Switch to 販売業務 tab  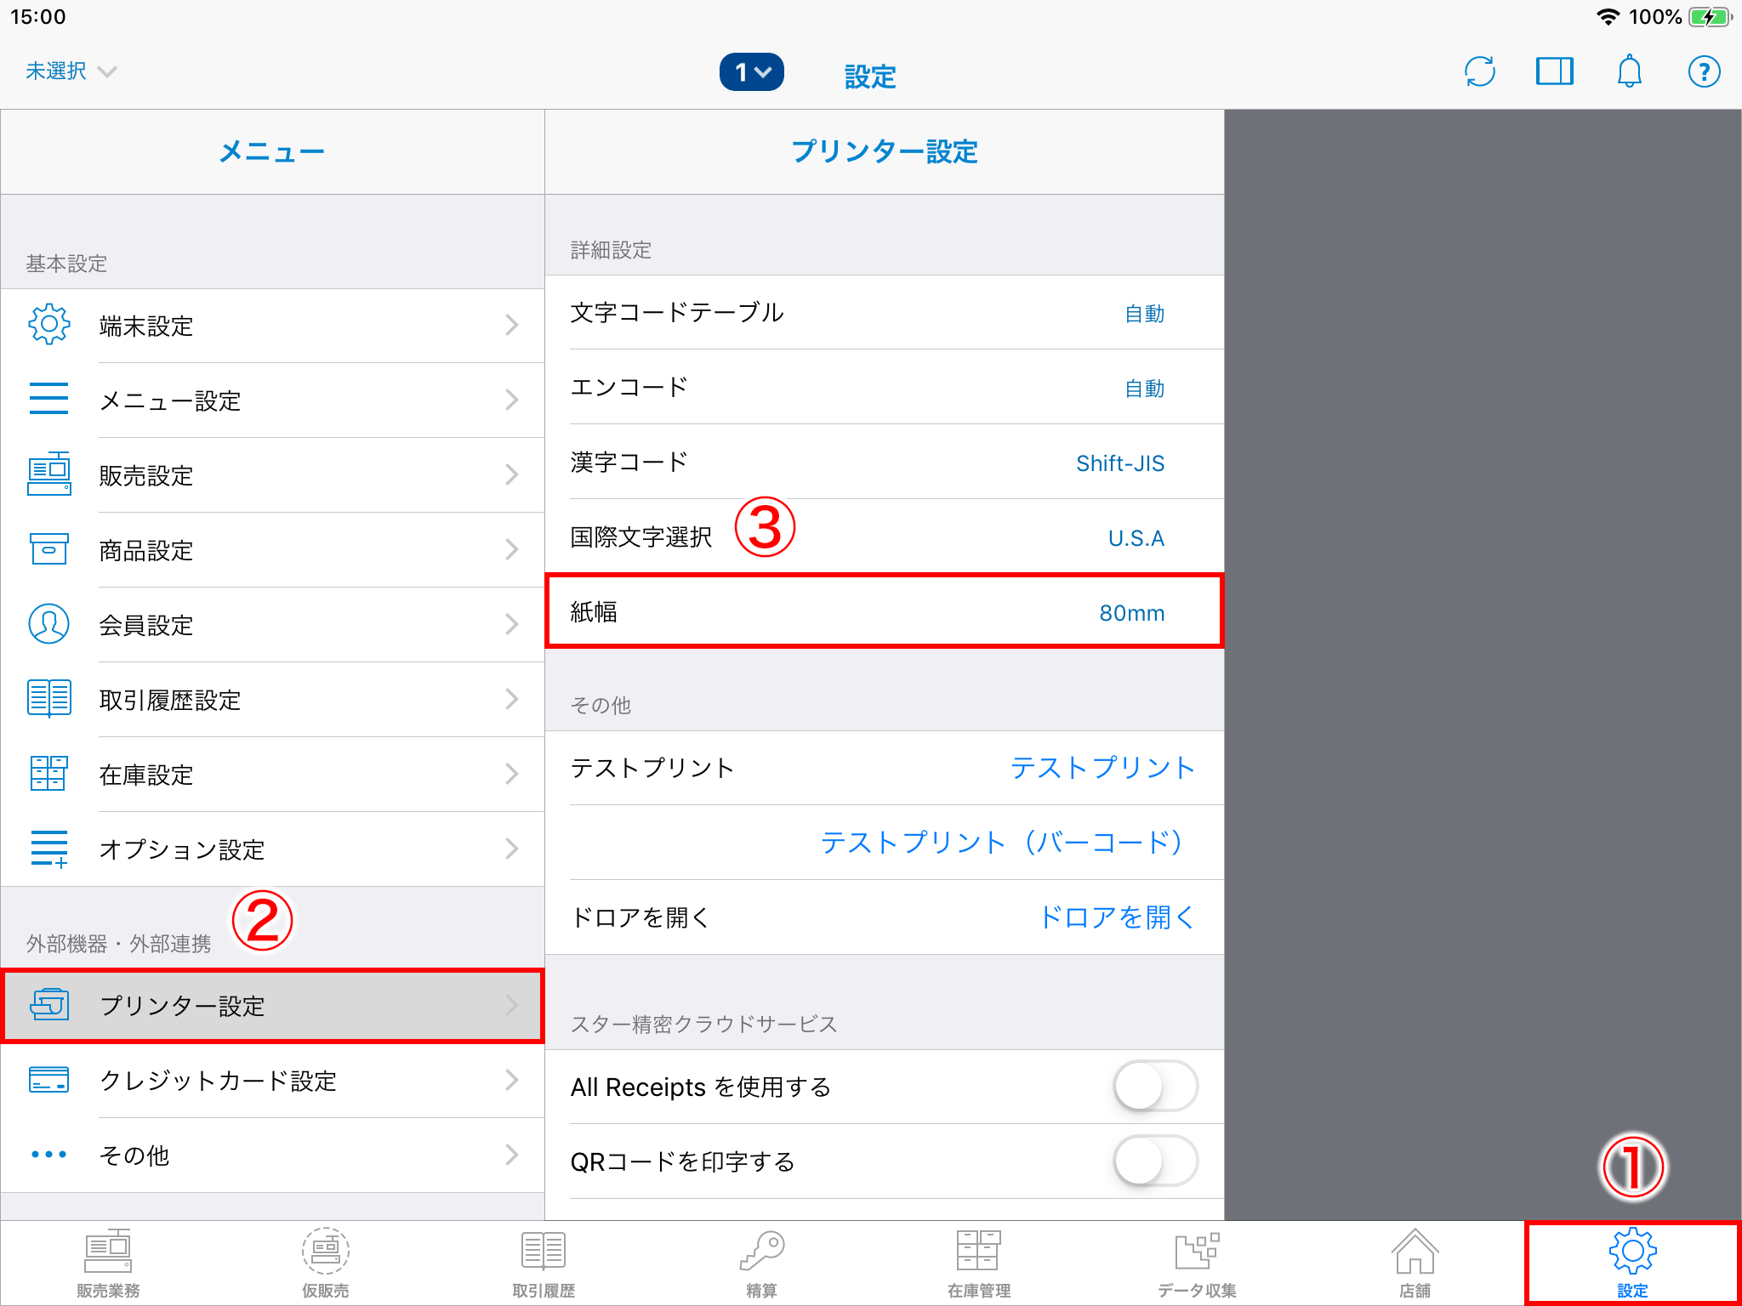[x=108, y=1263]
